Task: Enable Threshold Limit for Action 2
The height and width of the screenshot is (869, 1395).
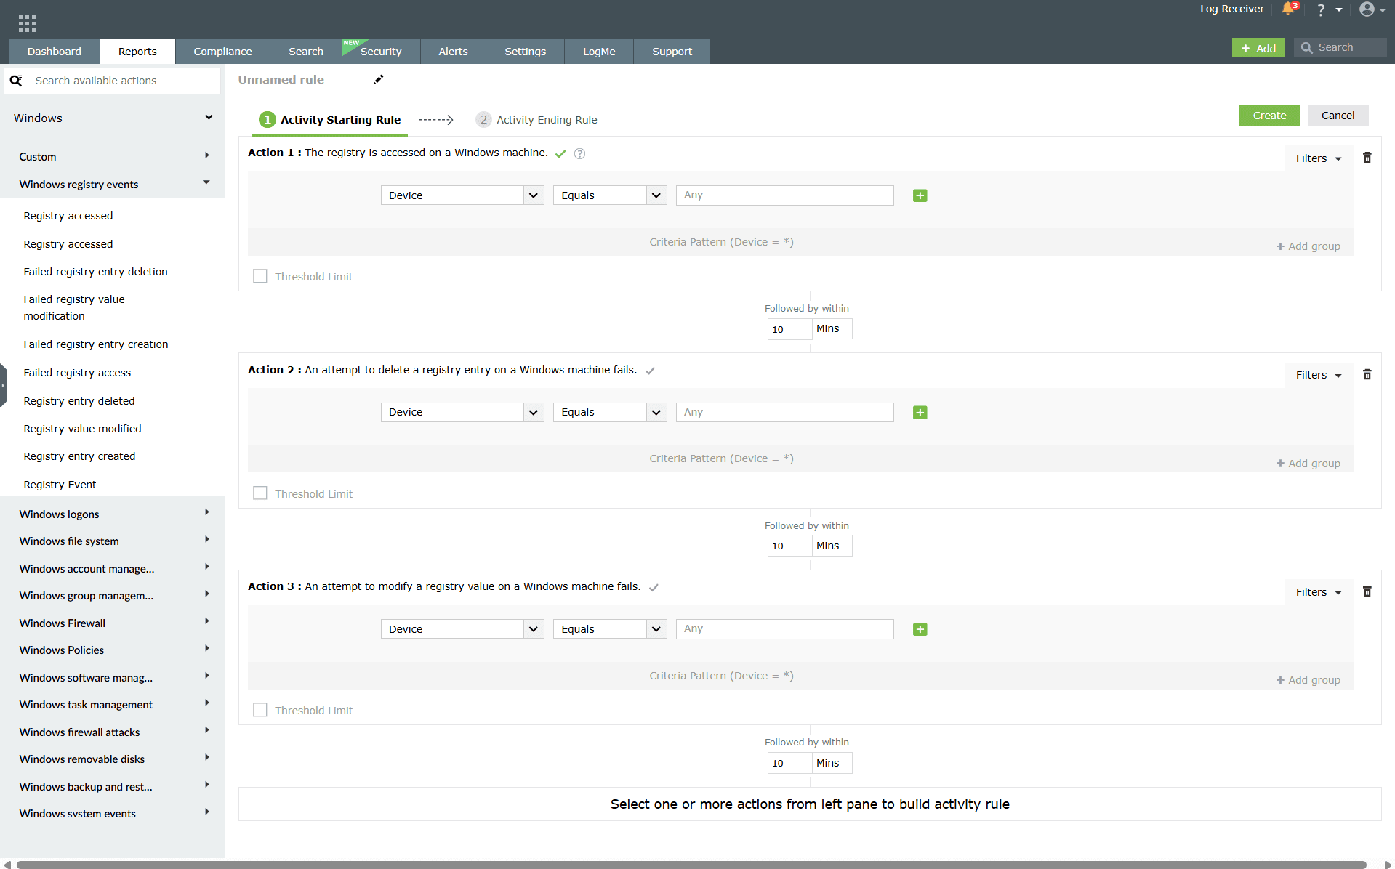Action: coord(260,493)
